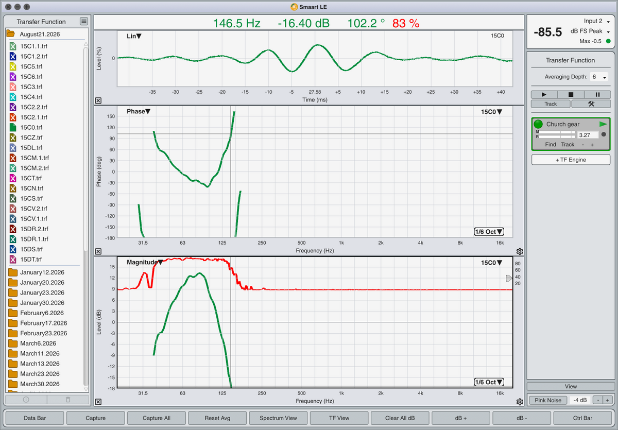Open the Averaging Depth dropdown
618x430 pixels.
pyautogui.click(x=598, y=77)
